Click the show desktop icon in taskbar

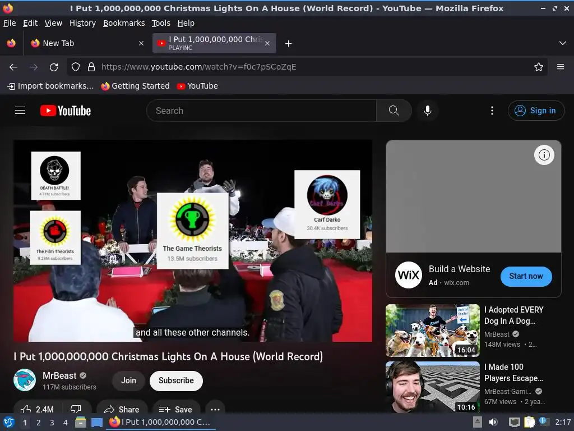pos(97,422)
